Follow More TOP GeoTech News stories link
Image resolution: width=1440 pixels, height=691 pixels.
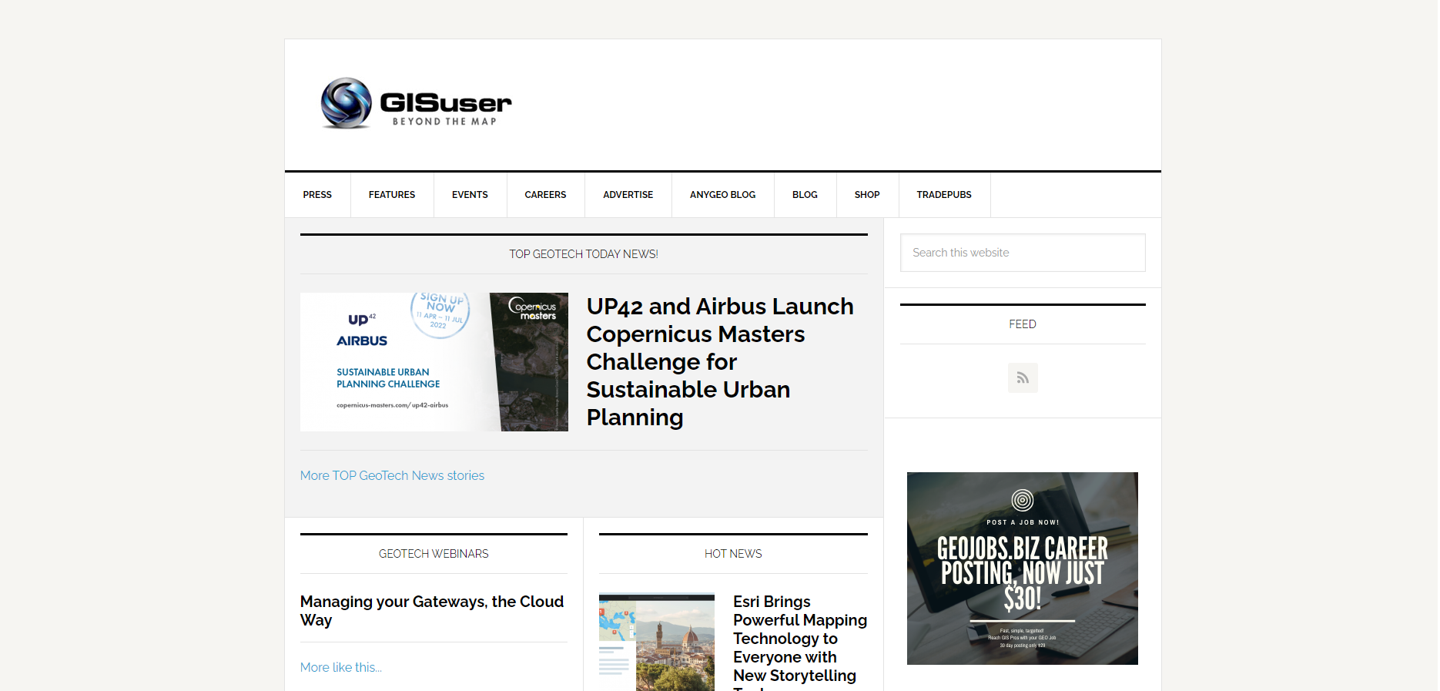[x=392, y=476]
